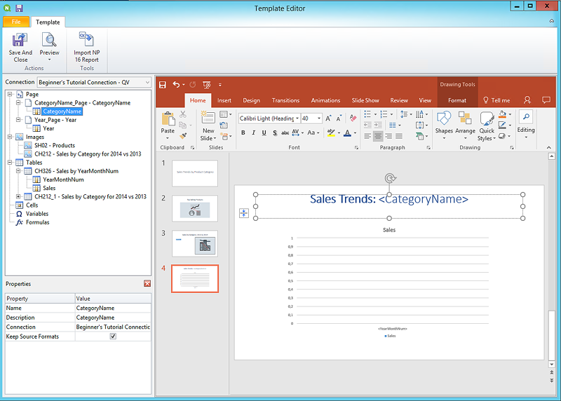Click the Arrange icon in Drawing group
Image resolution: width=561 pixels, height=401 pixels.
pos(465,119)
